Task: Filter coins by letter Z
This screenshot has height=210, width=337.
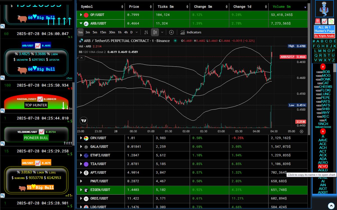Action: [x=333, y=60]
